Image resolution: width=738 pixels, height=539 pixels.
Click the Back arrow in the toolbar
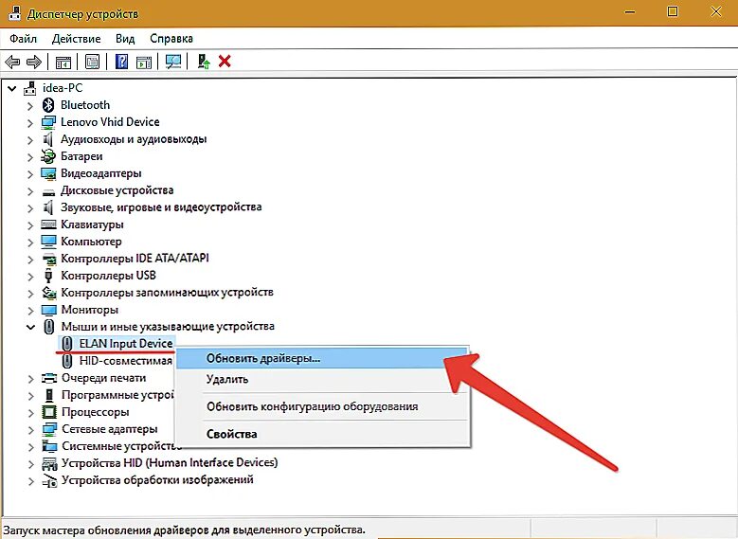pos(12,62)
